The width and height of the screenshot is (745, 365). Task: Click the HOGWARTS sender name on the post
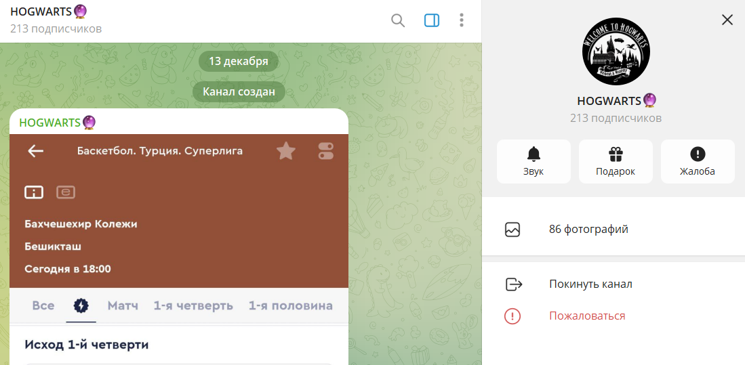pos(58,123)
